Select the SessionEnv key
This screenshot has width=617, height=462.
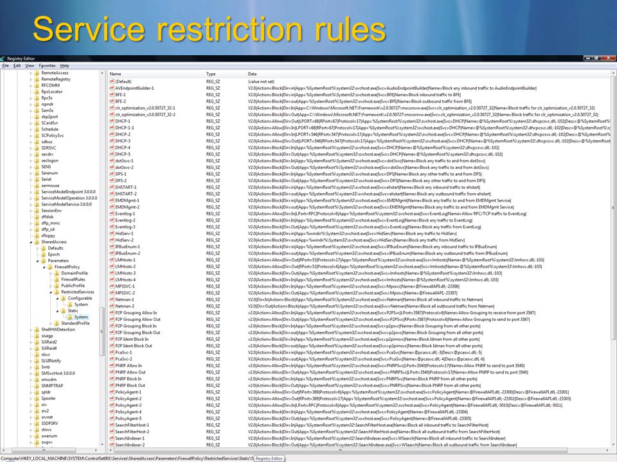point(51,210)
